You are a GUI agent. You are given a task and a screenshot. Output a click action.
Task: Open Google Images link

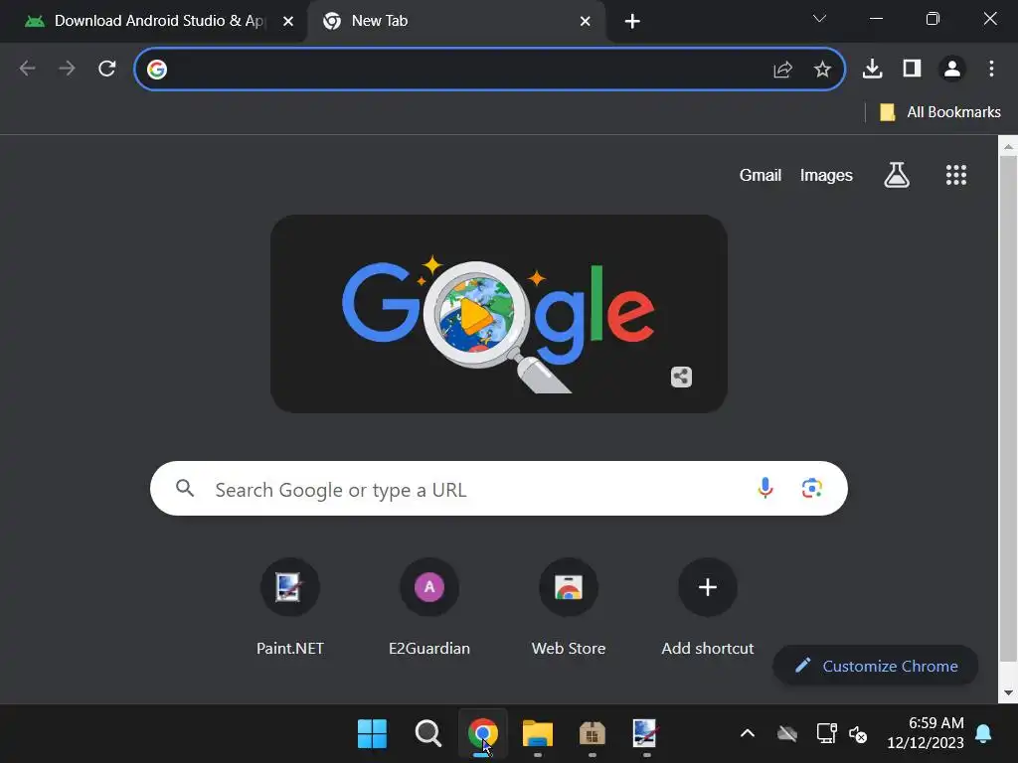click(826, 175)
